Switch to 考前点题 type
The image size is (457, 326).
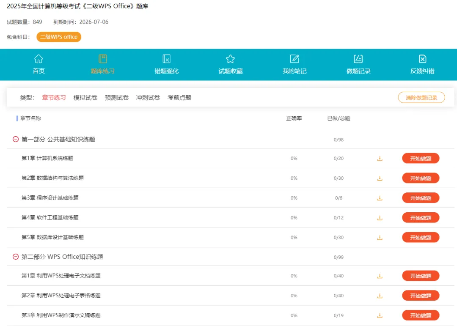click(179, 98)
